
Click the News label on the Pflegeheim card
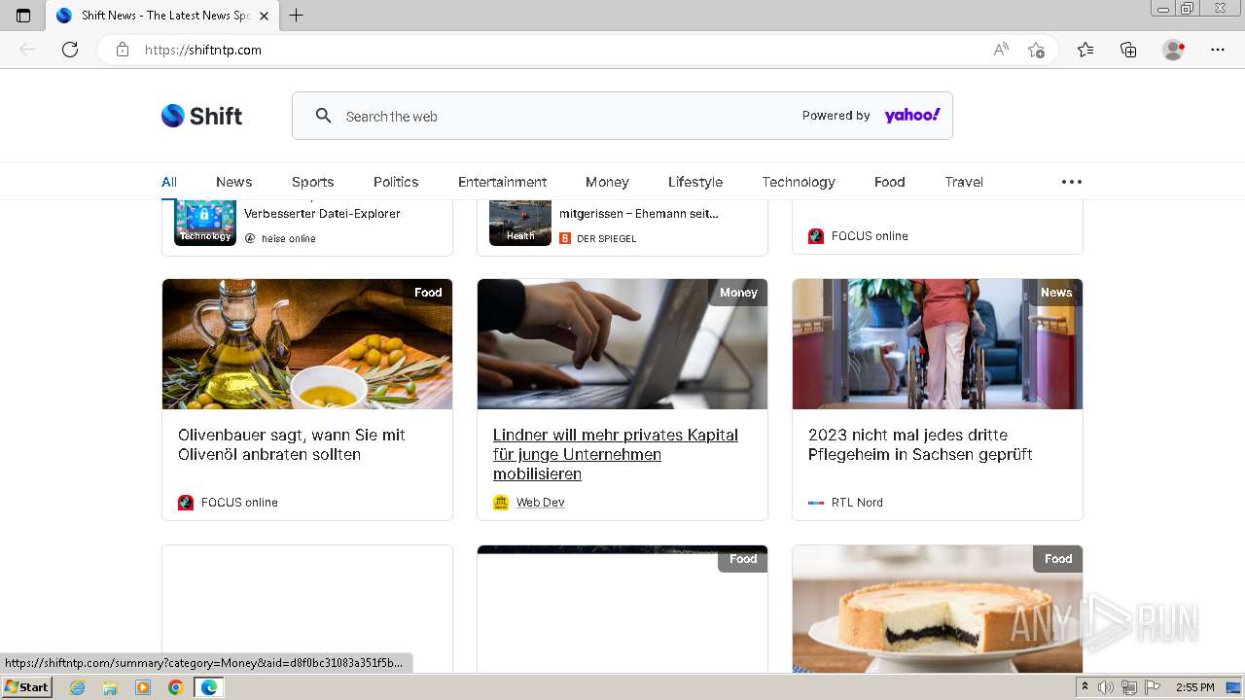[x=1056, y=292]
